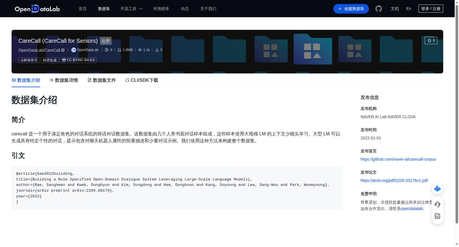Image resolution: width=459 pixels, height=247 pixels.
Task: Open the github.com/naver-ai/carecall-corpus link
Action: click(x=398, y=159)
